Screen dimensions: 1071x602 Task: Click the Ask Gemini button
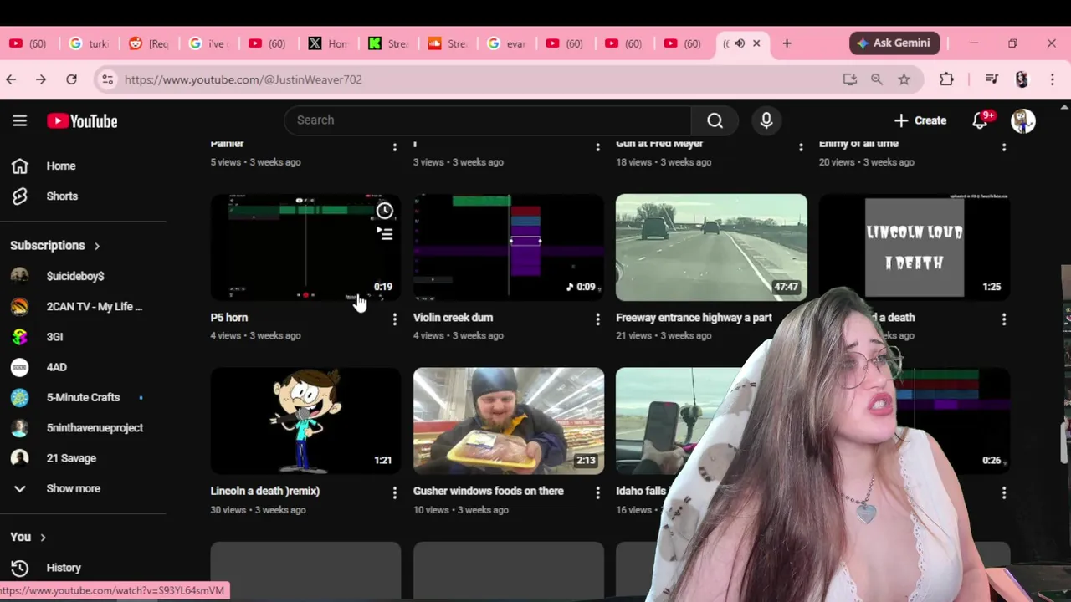point(895,43)
